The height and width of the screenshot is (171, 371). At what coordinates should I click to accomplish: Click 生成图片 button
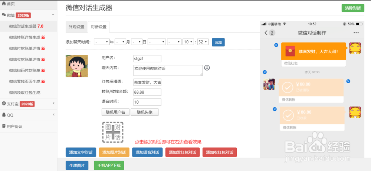click(x=77, y=165)
